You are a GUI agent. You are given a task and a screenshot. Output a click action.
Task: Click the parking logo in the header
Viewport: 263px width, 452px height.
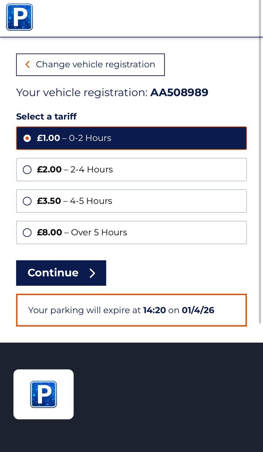20,17
